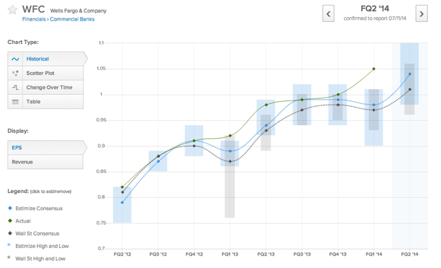Viewport: 441px width, 268px height.
Task: Click the gray Wall St Consensus diamond
Action: pyautogui.click(x=10, y=233)
